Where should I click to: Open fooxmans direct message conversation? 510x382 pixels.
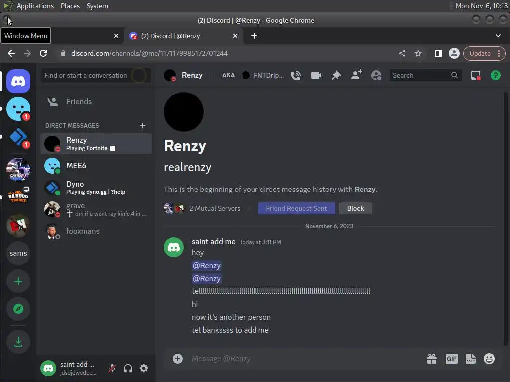96,231
